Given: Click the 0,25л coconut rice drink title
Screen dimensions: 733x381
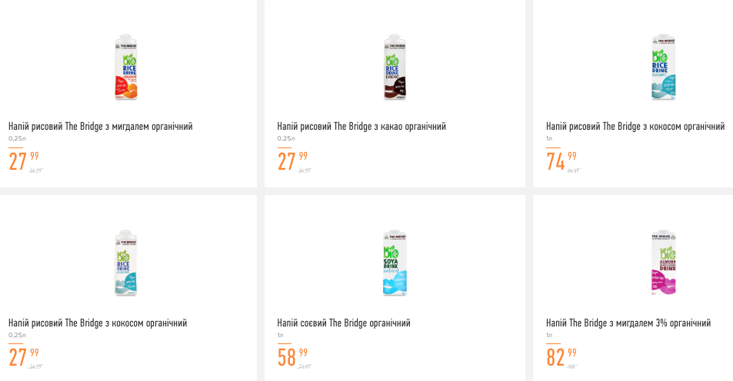Looking at the screenshot, I should pos(98,323).
